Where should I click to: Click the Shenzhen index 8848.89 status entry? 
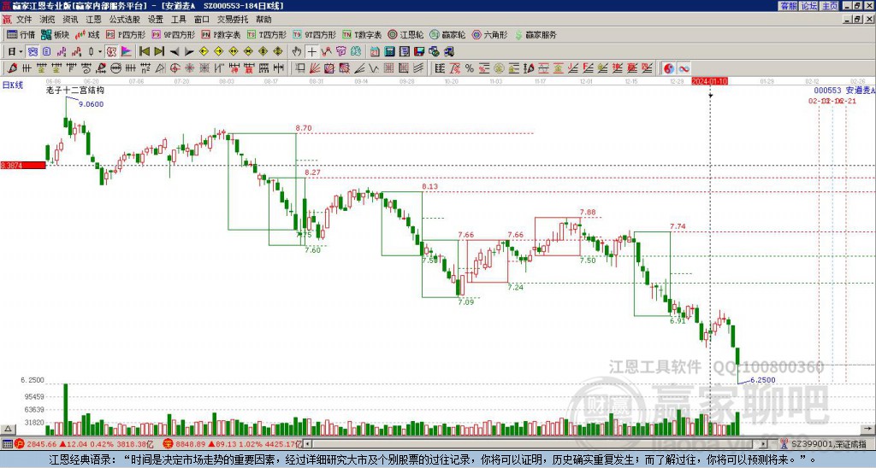(x=233, y=444)
